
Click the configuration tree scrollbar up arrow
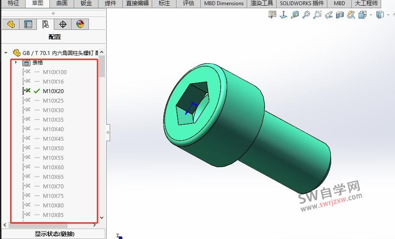102,52
